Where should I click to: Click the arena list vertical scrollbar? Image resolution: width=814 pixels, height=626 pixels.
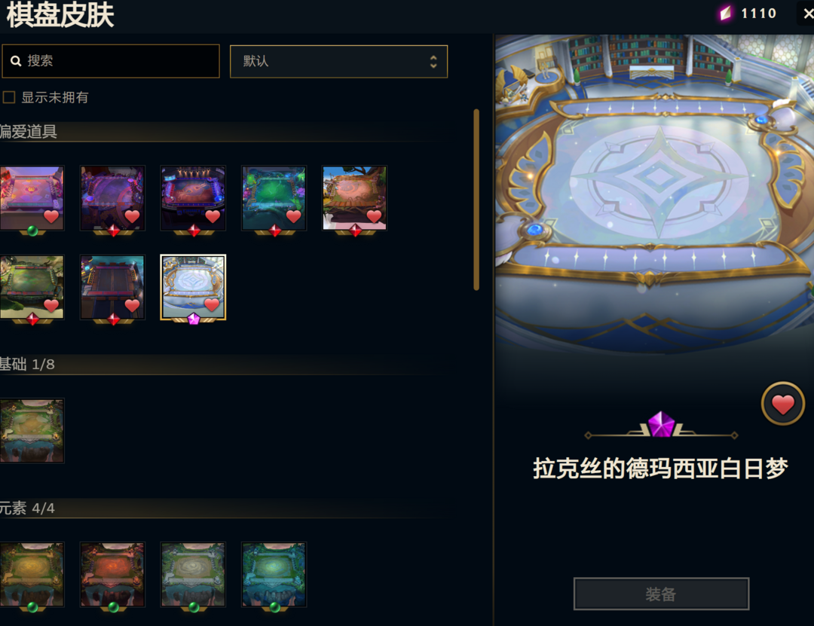point(476,200)
